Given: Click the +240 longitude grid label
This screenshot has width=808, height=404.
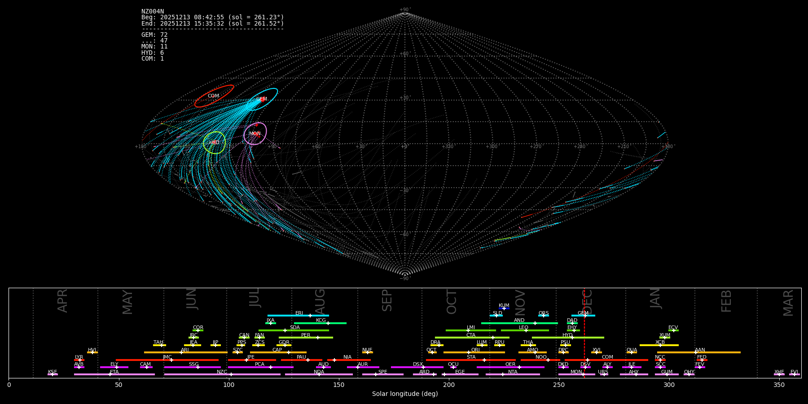Looking at the screenshot, I should (x=580, y=147).
